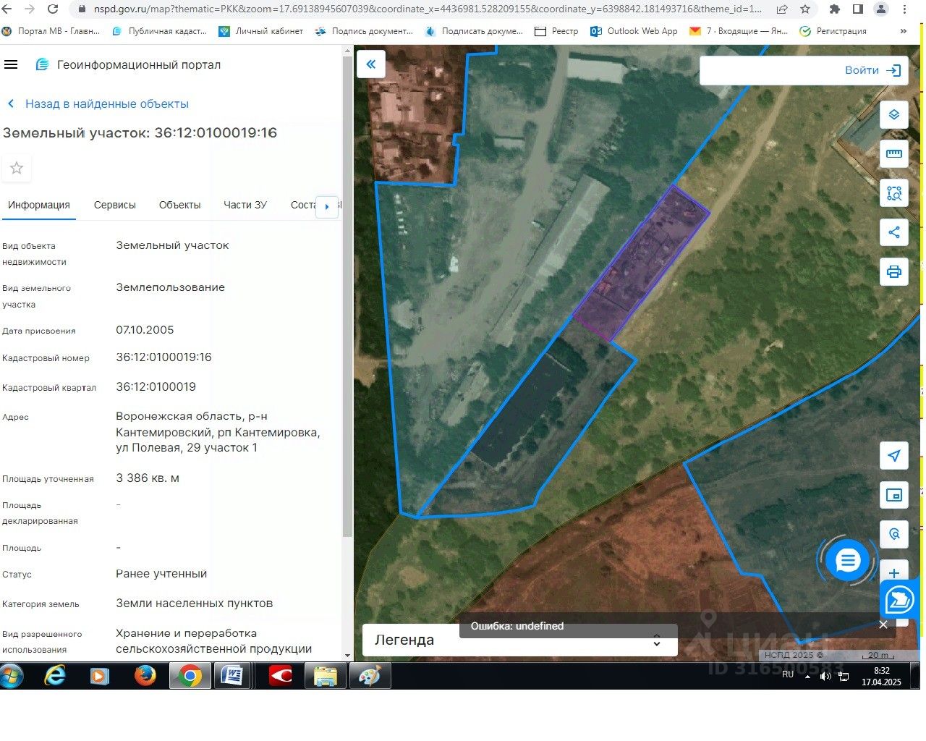926x741 pixels.
Task: Click the browser share-page icon in address bar
Action: (782, 9)
